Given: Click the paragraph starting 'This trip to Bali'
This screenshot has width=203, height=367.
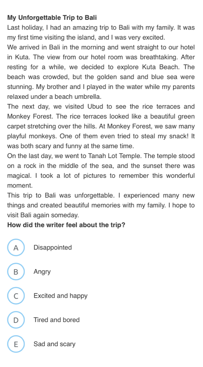Looking at the screenshot, I should [x=101, y=205].
